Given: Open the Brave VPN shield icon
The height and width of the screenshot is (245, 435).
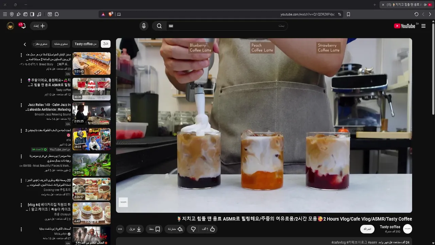Looking at the screenshot, I should tap(12, 14).
